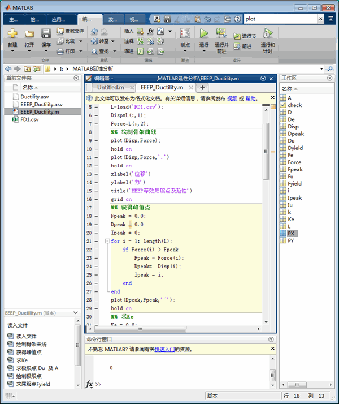Click the back arrow in navigation group
339x404 pixels.
pyautogui.click(x=94, y=31)
